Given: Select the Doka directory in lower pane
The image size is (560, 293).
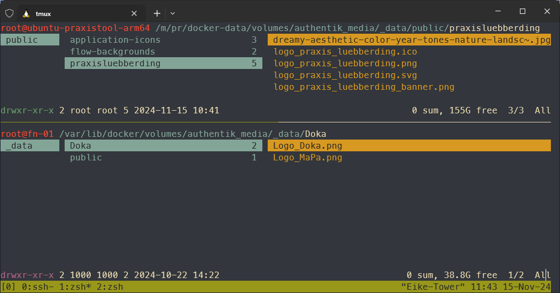Looking at the screenshot, I should point(80,145).
